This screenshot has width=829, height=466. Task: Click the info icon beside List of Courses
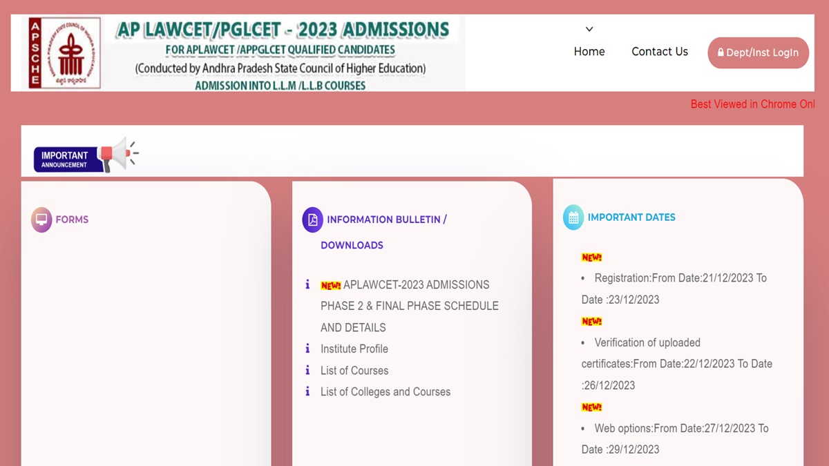pyautogui.click(x=307, y=370)
